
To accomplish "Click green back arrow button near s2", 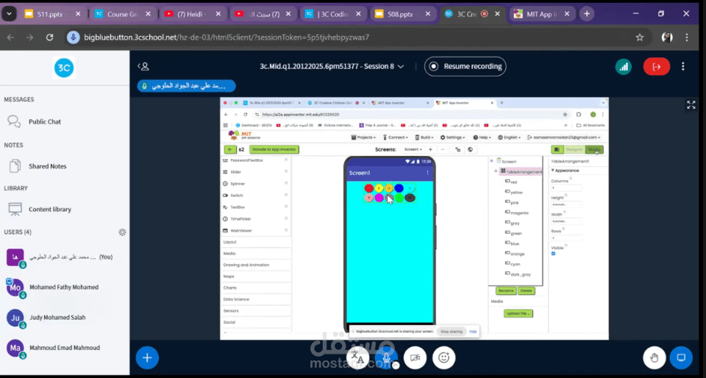I will pos(230,149).
